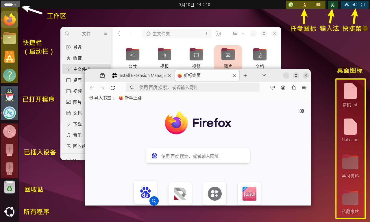370x222 pixels.
Task: Select the 新标签页 tab in Firefox
Action: coord(207,75)
